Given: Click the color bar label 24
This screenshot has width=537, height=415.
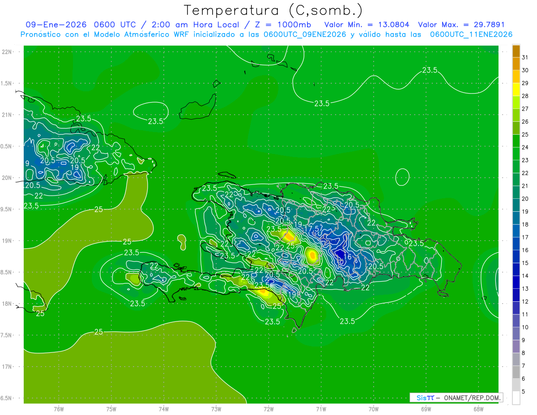Looking at the screenshot, I should (x=525, y=147).
